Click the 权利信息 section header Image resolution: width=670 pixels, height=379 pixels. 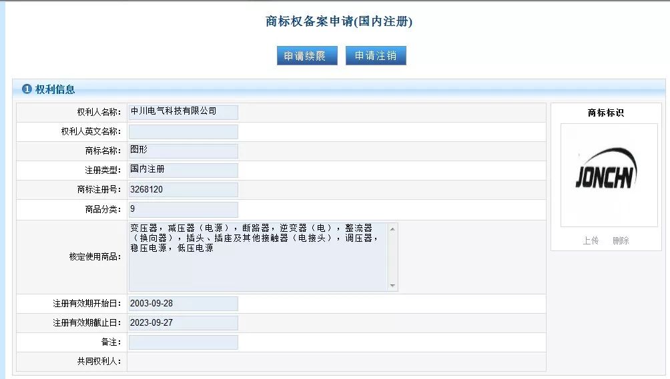[55, 89]
